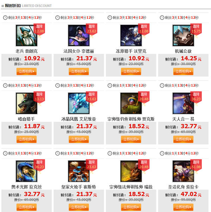The image size is (211, 212).
Task: Buy 老兵 普朗克 with 立即抢购 button
Action: point(26,71)
